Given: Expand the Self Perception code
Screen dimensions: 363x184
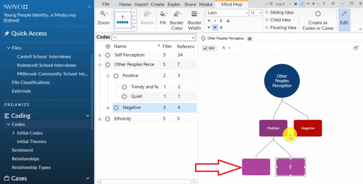Looking at the screenshot, I should pos(100,55).
